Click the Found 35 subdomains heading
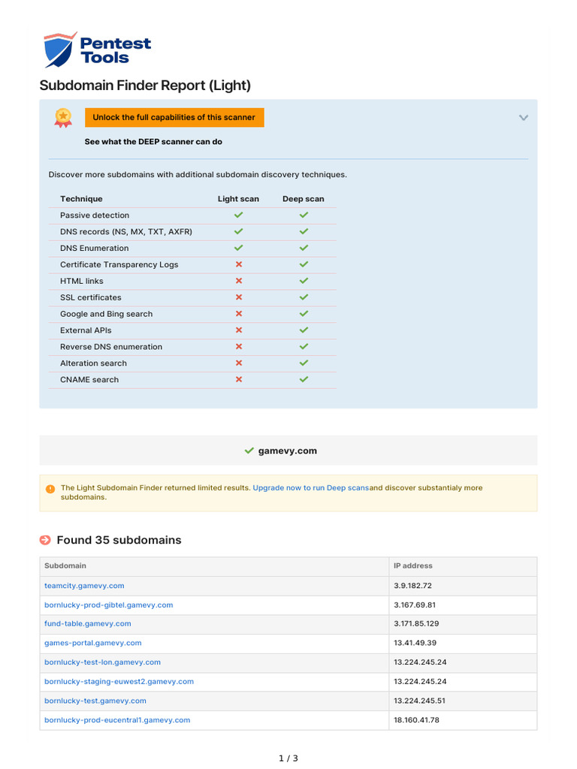 pyautogui.click(x=119, y=540)
